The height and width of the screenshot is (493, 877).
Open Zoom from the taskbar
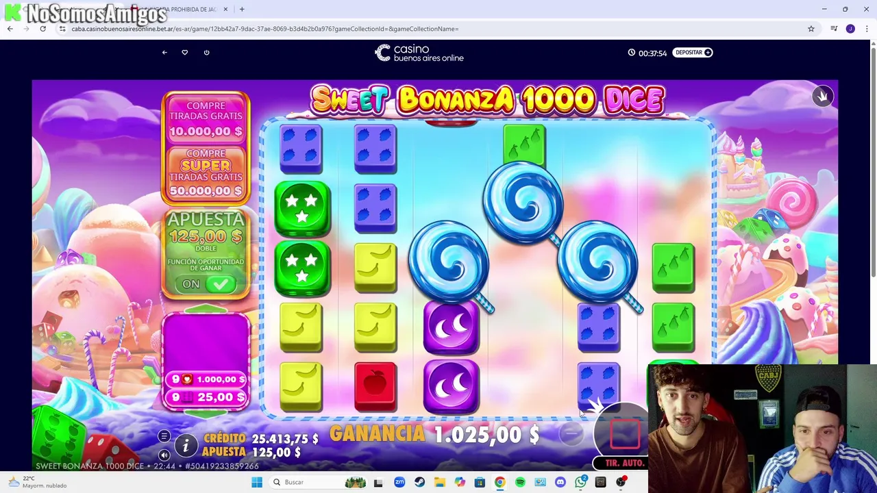pyautogui.click(x=399, y=482)
